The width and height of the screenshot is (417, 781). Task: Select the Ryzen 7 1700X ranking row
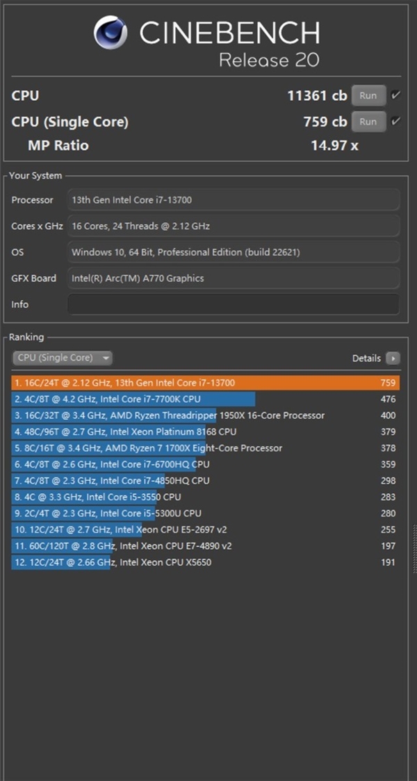click(x=205, y=448)
